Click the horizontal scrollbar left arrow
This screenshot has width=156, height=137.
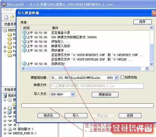23,68
